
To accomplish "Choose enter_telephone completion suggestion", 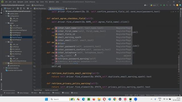I will (x=93, y=52).
